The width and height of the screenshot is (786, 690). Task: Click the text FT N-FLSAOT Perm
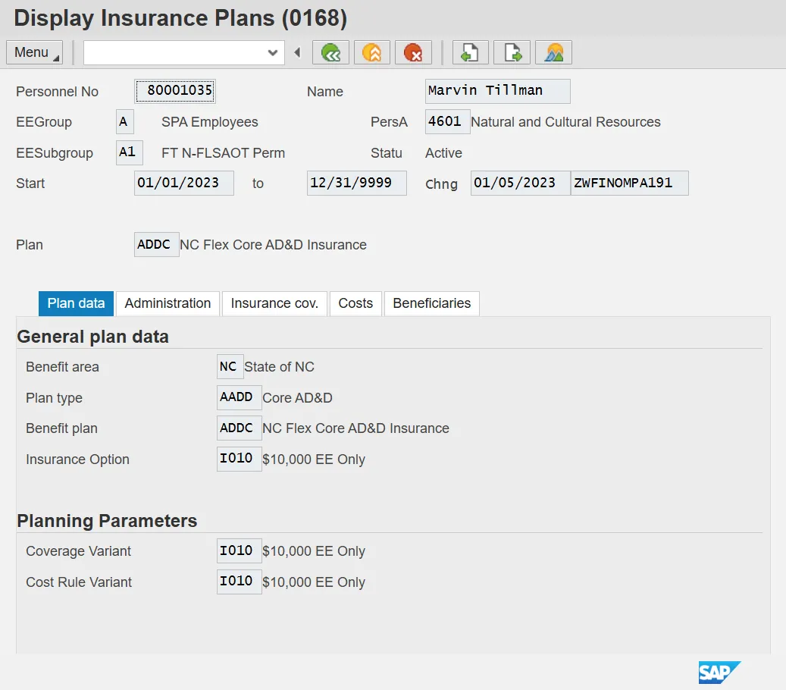pyautogui.click(x=223, y=153)
